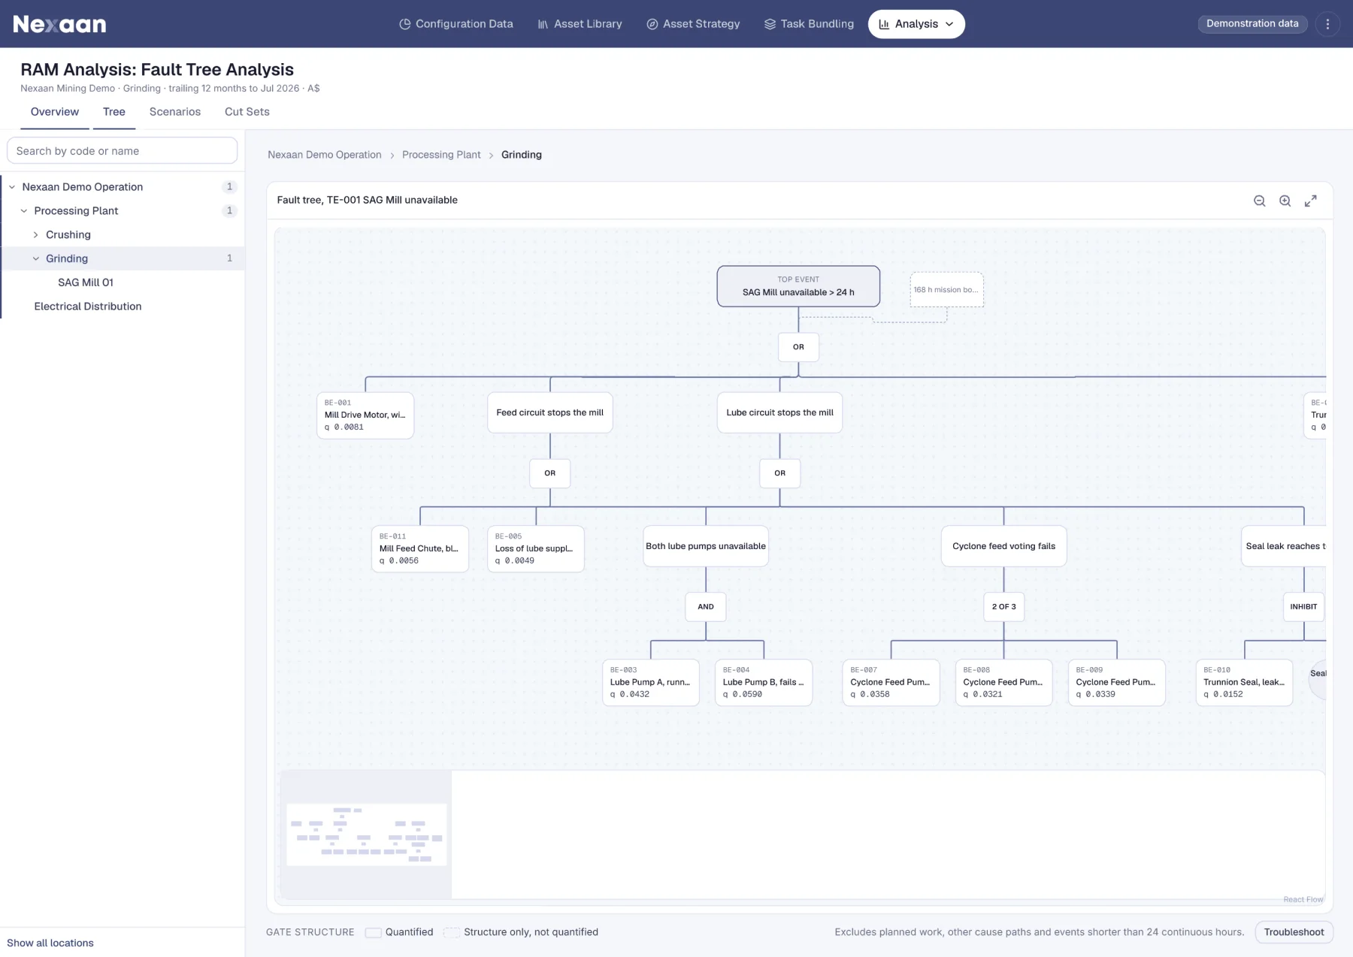The image size is (1353, 957).
Task: Select BE-007 Cyclone Feed Pump event
Action: (891, 683)
